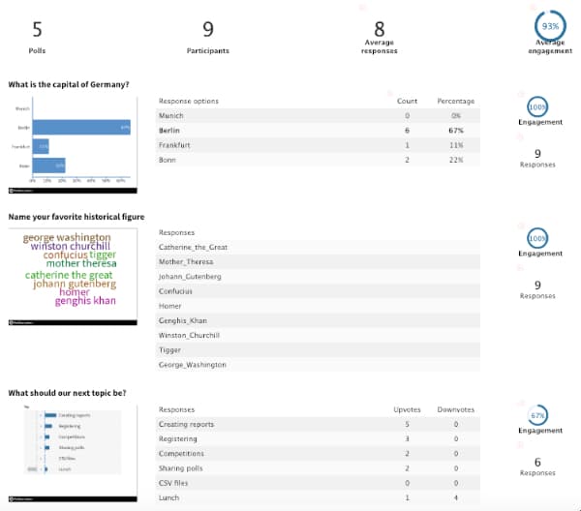Click the 'What is the capital of Germany?' title
The image size is (581, 511).
tap(69, 85)
